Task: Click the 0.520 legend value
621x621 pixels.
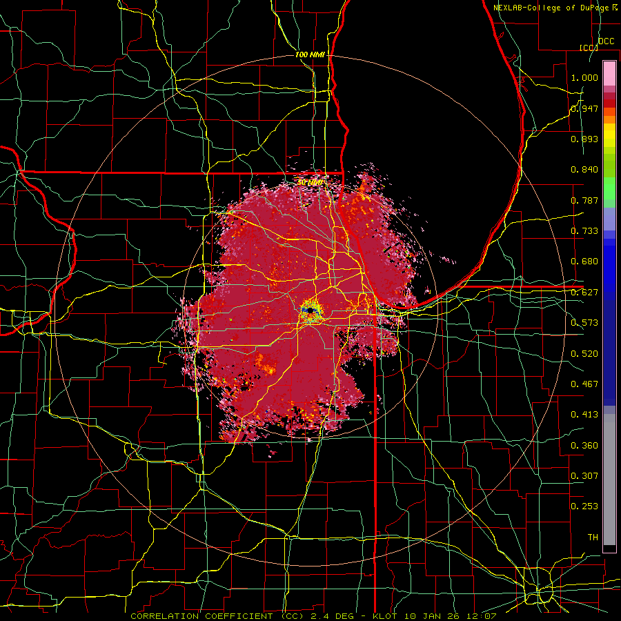Action: pyautogui.click(x=584, y=354)
